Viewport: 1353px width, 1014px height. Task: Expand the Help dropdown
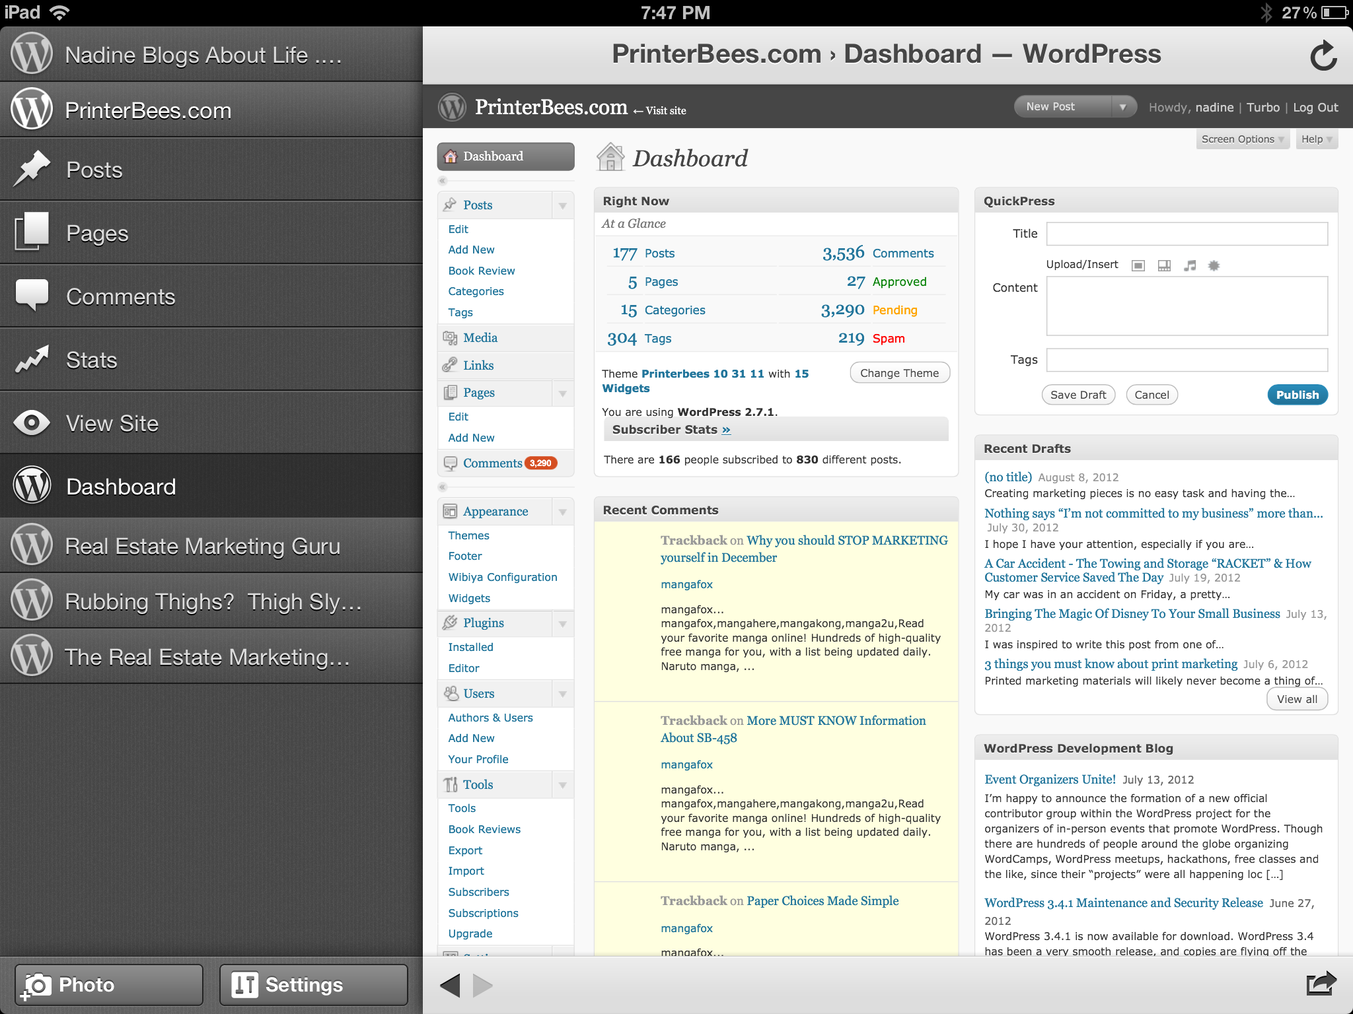click(x=1316, y=139)
